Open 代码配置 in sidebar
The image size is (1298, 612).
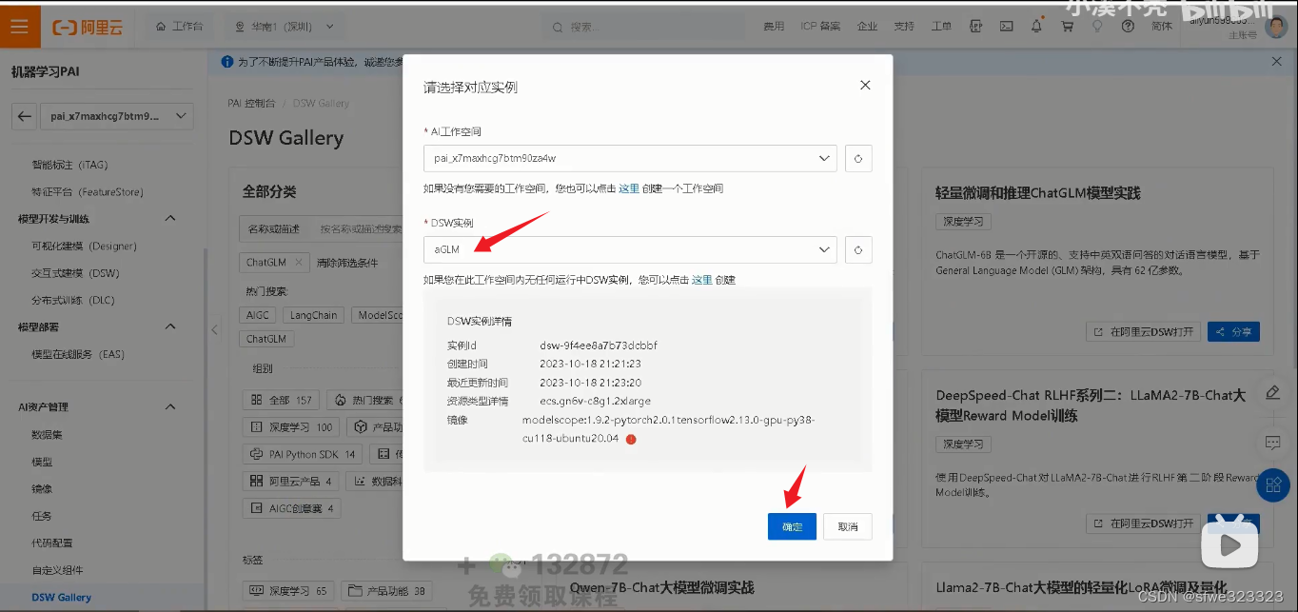coord(52,543)
